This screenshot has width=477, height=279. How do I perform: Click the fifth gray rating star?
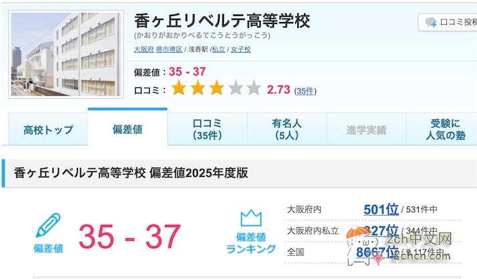pyautogui.click(x=254, y=88)
